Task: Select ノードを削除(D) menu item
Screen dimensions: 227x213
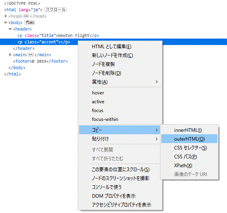Action: pos(120,73)
